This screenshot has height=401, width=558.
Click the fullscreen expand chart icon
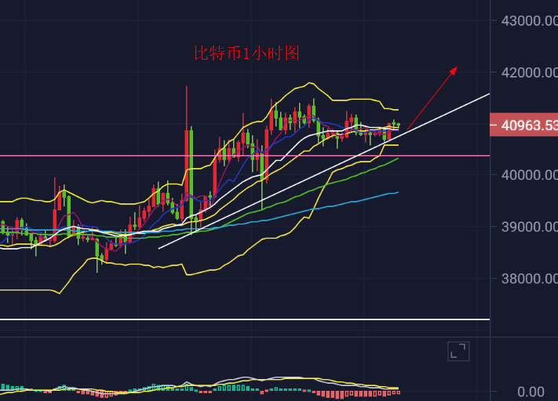coord(458,352)
